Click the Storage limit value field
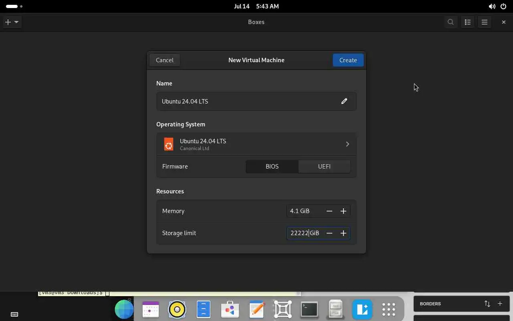 [x=305, y=233]
